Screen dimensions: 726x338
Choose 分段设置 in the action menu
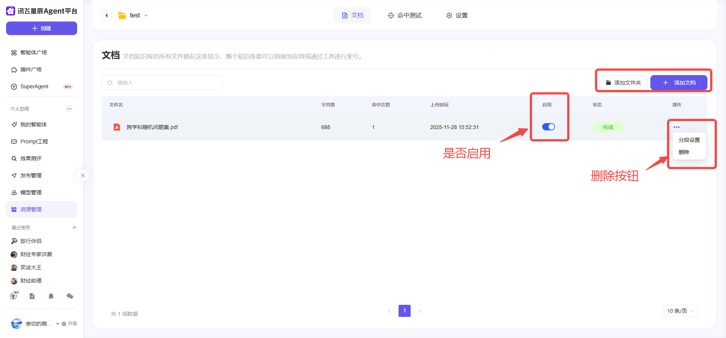click(689, 140)
